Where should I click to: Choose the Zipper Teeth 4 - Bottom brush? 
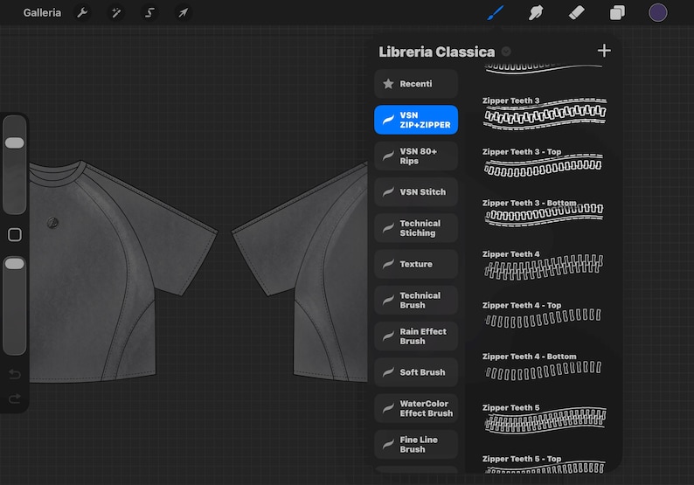(545, 368)
